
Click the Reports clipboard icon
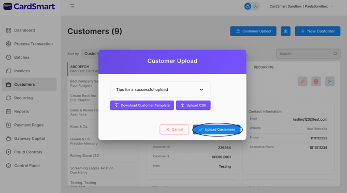point(8,111)
